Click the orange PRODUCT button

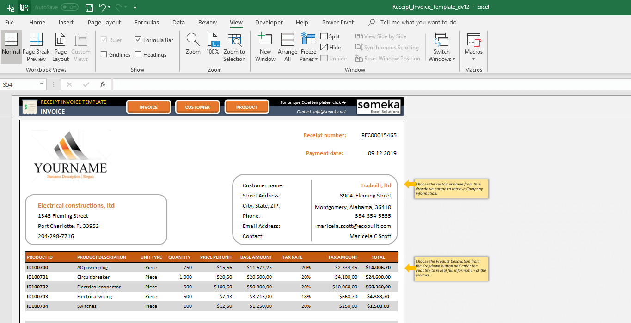(247, 107)
